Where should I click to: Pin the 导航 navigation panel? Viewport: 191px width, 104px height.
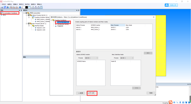click(21, 10)
